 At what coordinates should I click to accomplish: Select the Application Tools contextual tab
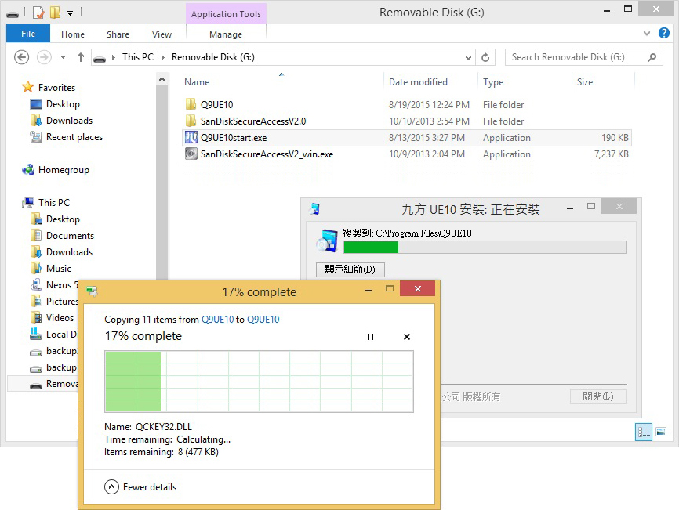[x=226, y=14]
